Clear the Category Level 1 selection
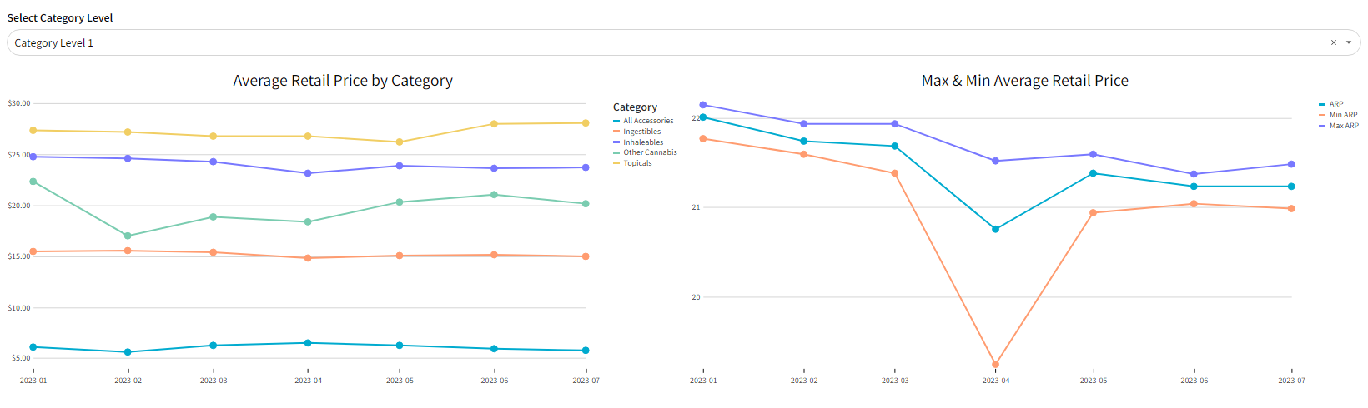This screenshot has height=408, width=1368. coord(1333,42)
